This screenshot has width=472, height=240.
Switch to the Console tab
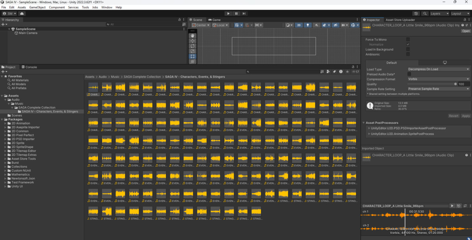[x=29, y=67]
